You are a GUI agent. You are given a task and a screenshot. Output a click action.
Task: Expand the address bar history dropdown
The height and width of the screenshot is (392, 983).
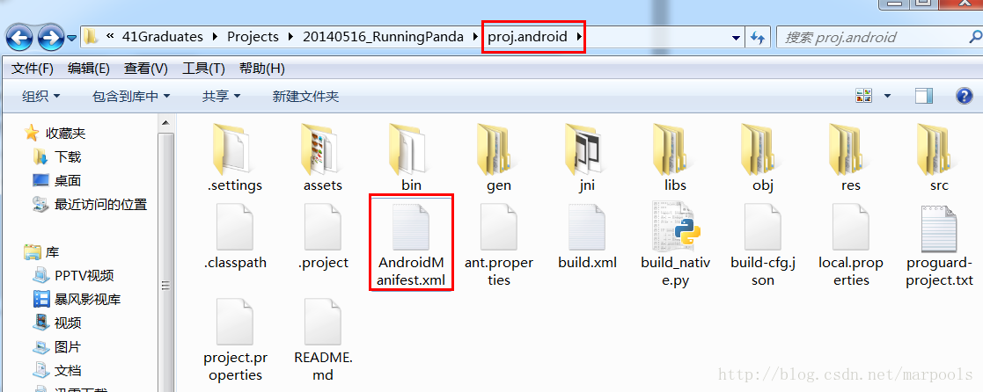point(736,38)
